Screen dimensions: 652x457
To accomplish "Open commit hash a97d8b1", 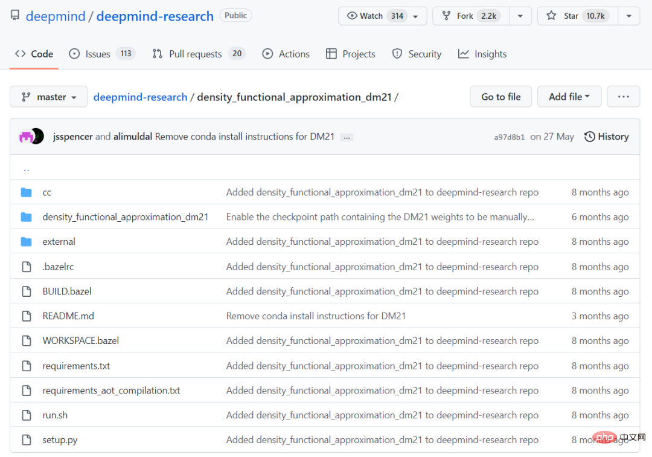I will click(510, 137).
